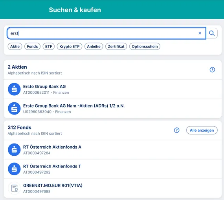
Task: Open help icon in the Fonds section
Action: [176, 130]
